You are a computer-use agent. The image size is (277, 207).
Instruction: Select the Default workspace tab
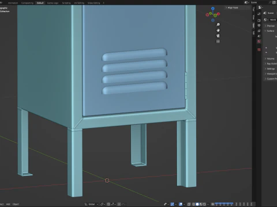[x=40, y=3]
